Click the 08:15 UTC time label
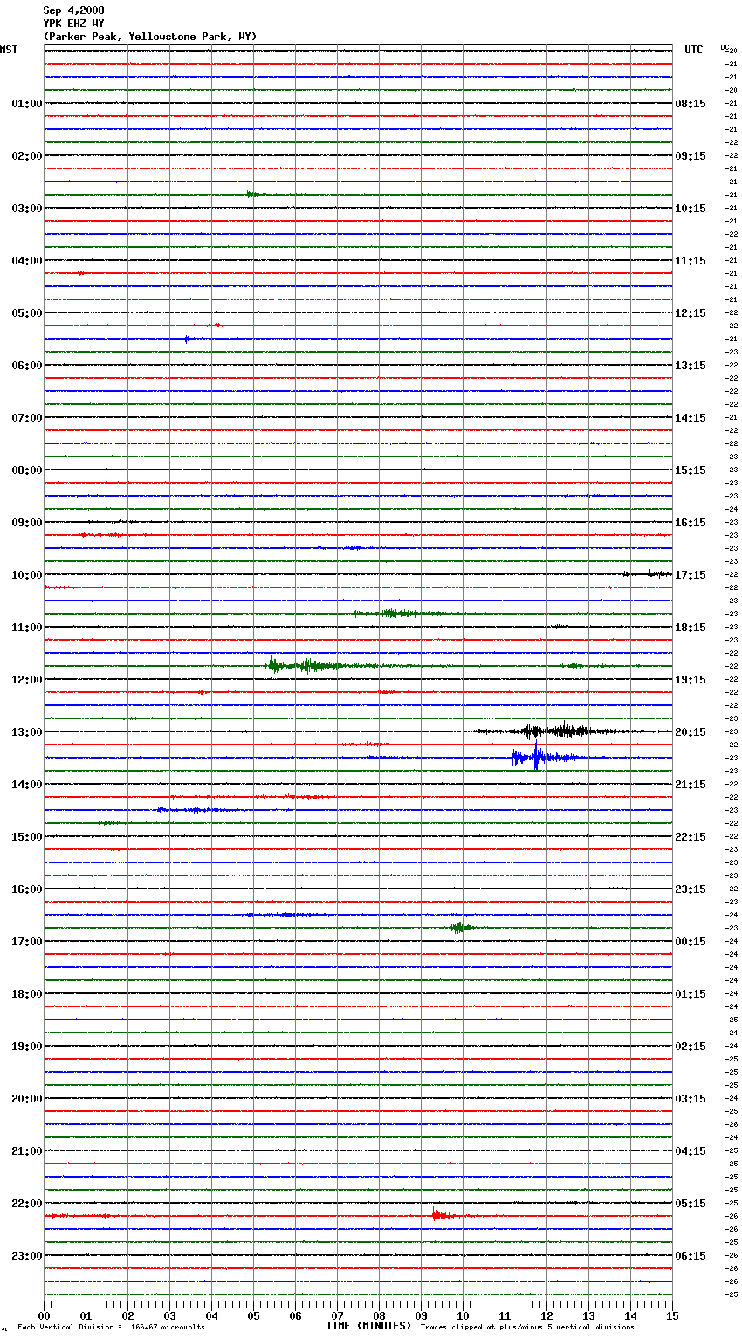 [x=690, y=104]
